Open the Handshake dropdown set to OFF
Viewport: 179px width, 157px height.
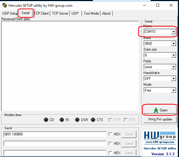pyautogui.click(x=173, y=79)
